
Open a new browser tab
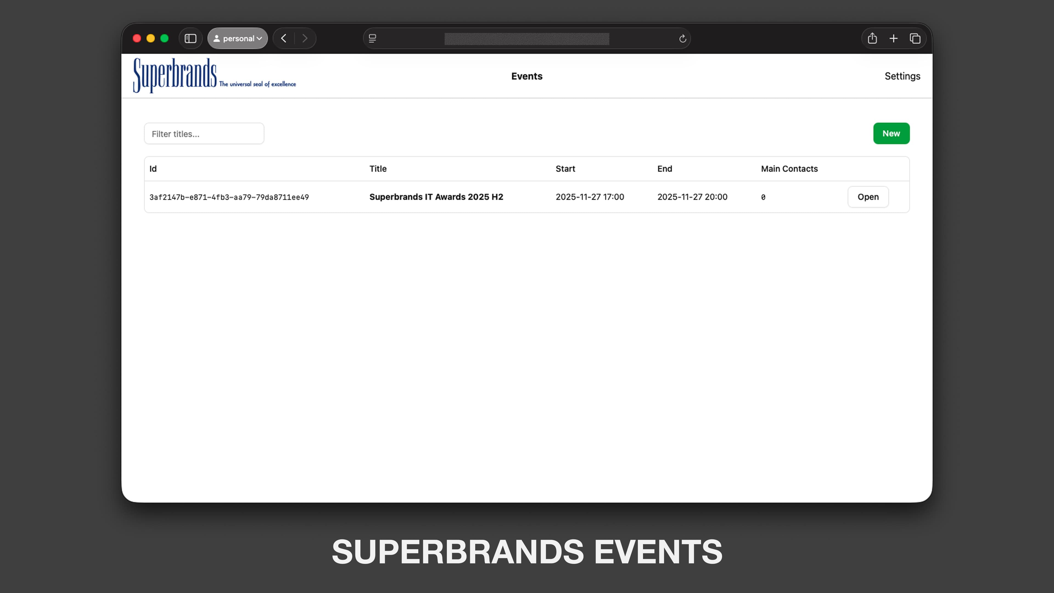click(894, 38)
